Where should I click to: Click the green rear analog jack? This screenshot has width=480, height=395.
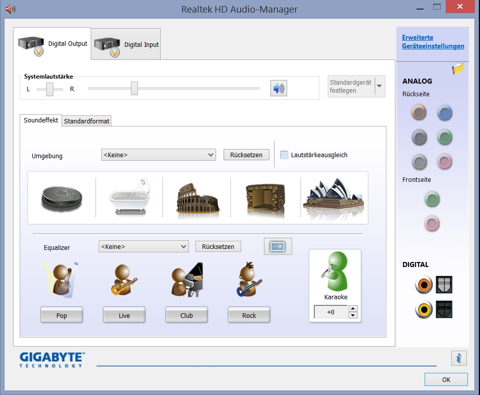pyautogui.click(x=444, y=137)
